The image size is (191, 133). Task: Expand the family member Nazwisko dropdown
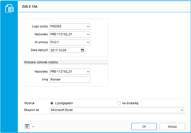tap(88, 72)
